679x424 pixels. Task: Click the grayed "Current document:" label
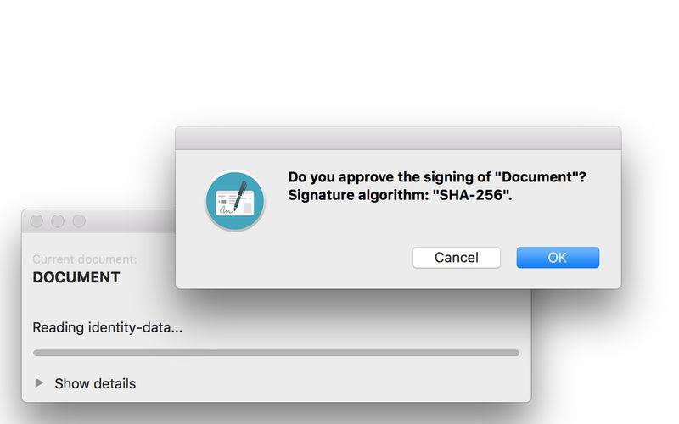(84, 259)
